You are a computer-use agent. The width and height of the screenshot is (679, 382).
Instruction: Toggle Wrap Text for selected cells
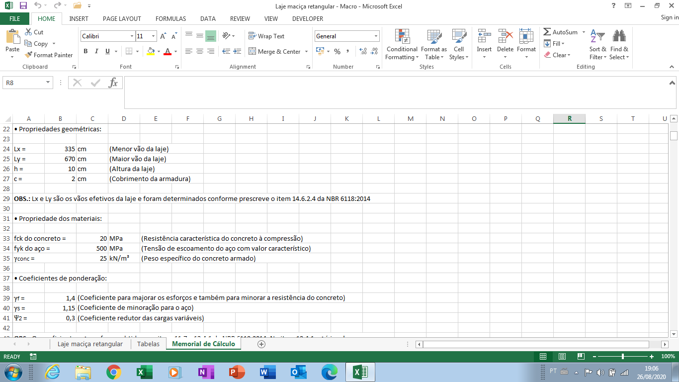pos(266,36)
